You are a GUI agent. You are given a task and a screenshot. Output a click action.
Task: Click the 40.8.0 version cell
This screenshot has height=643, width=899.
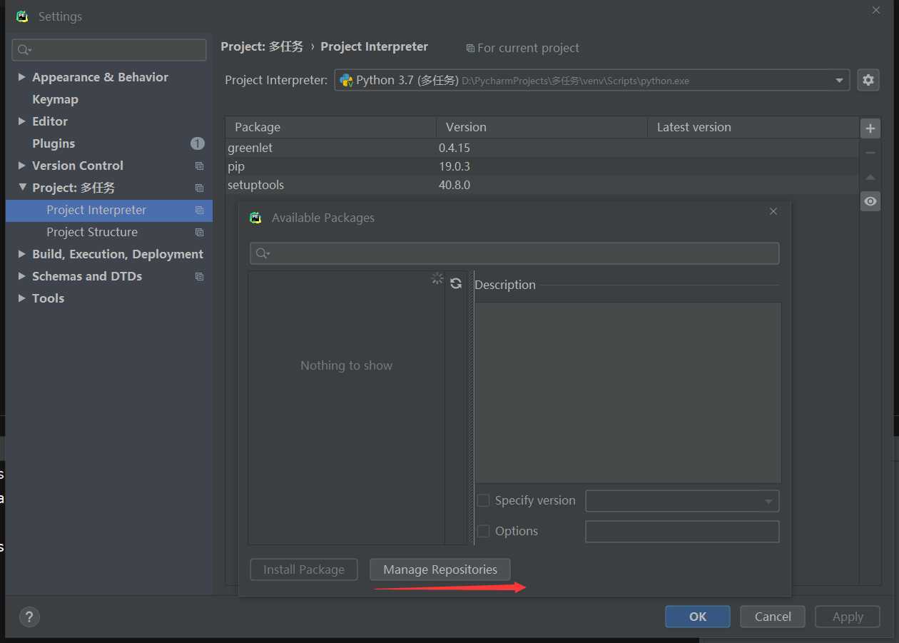click(454, 185)
